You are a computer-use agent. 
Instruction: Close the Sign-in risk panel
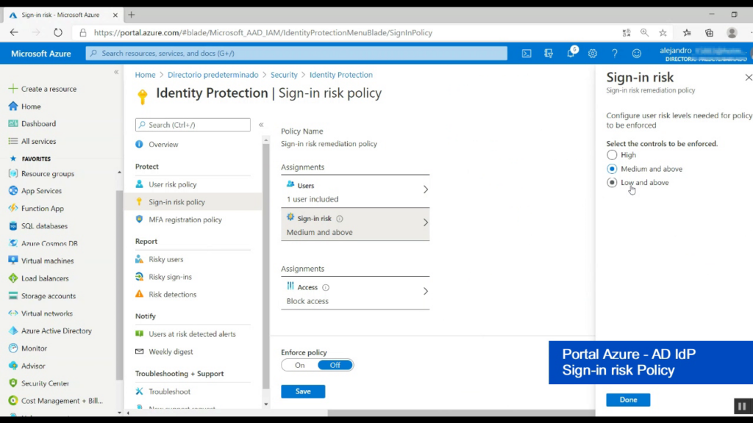pyautogui.click(x=748, y=78)
